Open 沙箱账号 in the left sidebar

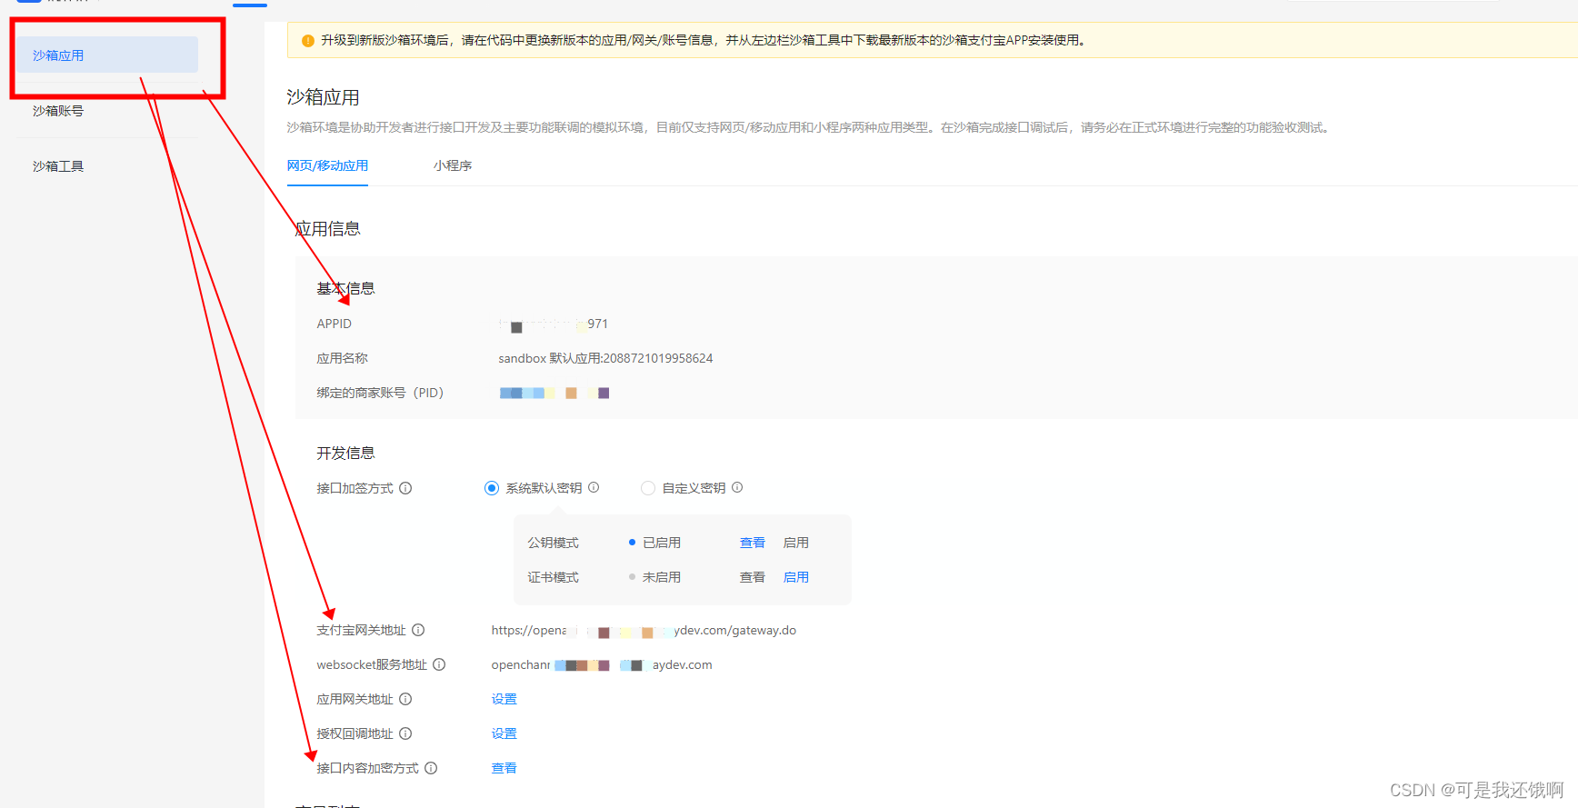58,111
